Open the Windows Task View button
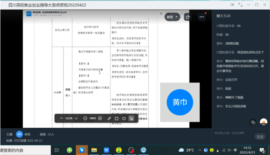 [57, 150]
